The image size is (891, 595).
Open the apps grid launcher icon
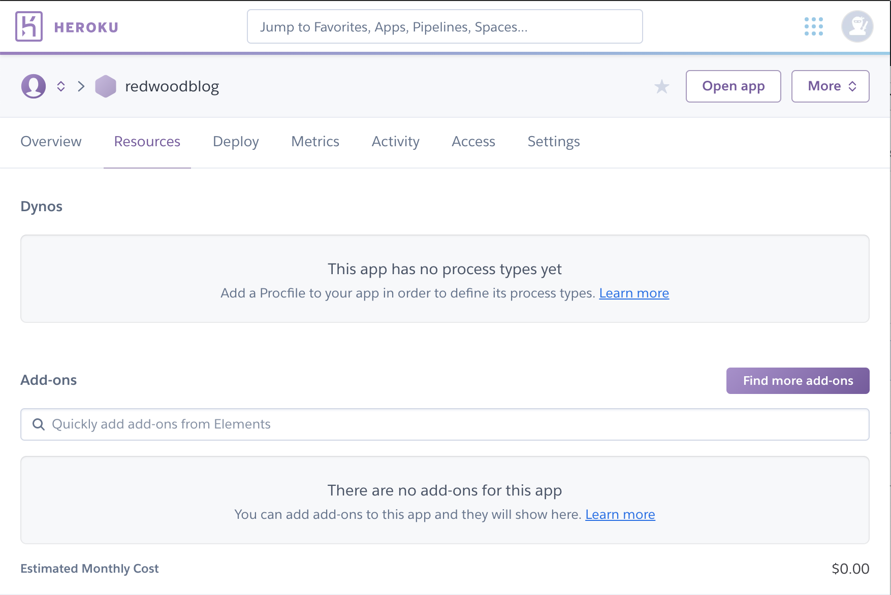point(813,26)
